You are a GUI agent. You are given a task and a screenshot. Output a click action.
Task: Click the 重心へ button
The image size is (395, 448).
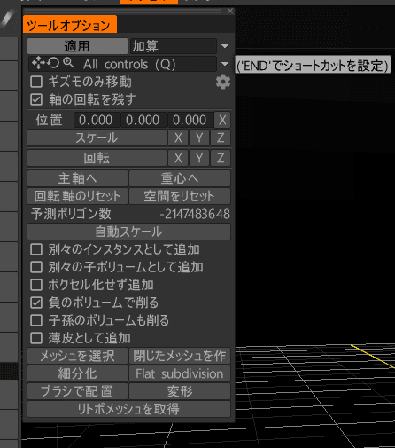180,178
